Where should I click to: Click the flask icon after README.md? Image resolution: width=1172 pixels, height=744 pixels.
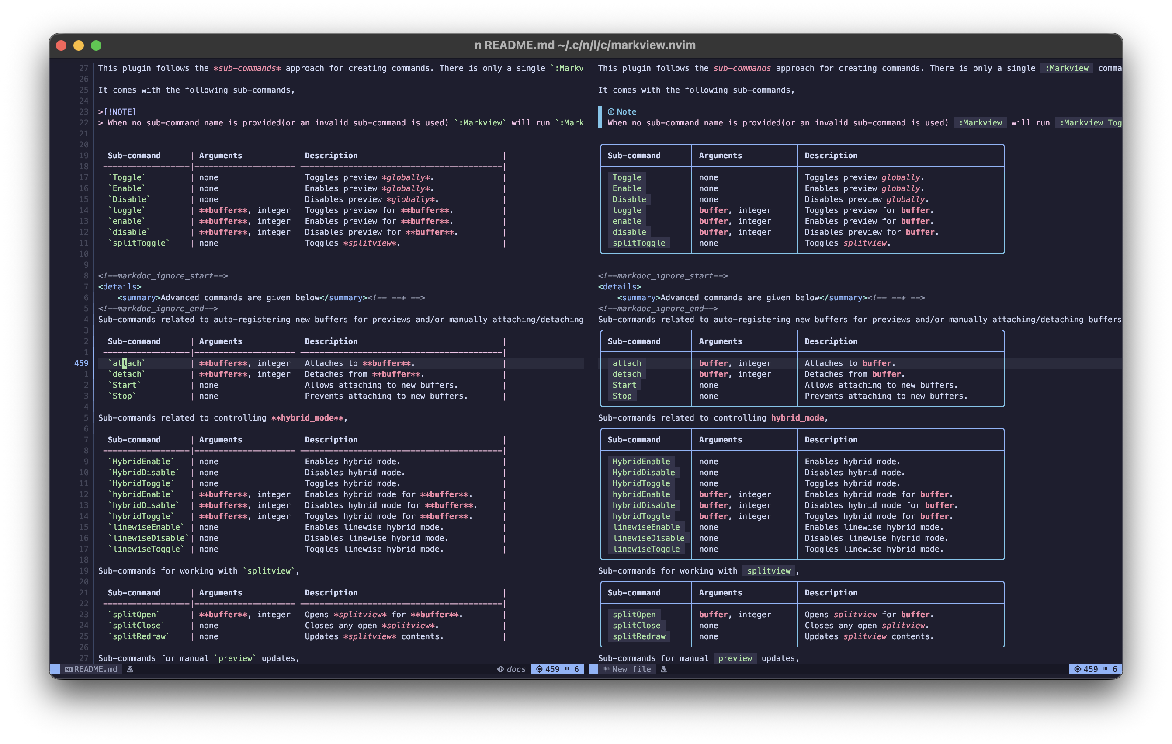(130, 669)
